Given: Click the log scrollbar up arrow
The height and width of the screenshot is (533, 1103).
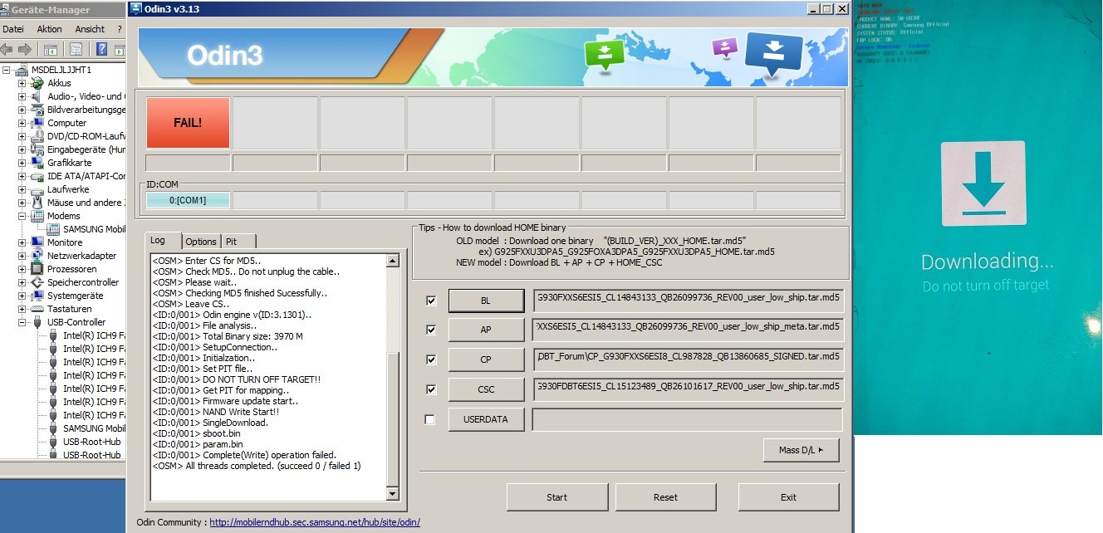Looking at the screenshot, I should tap(393, 260).
